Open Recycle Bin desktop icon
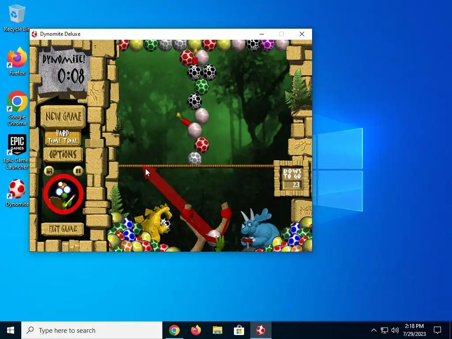Screen dimensions: 452x339 [17, 18]
